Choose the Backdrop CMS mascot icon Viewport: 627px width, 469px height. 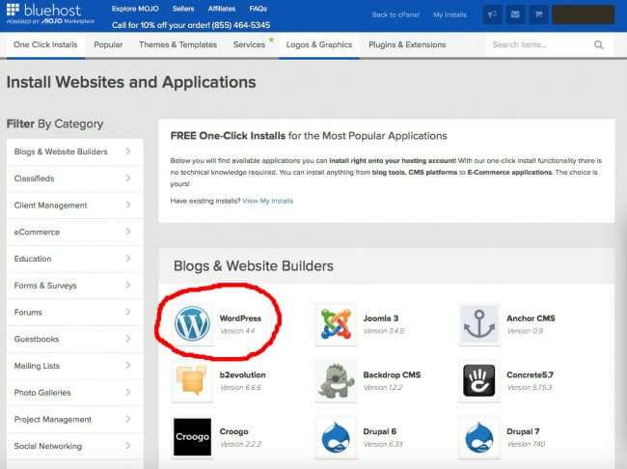click(335, 380)
